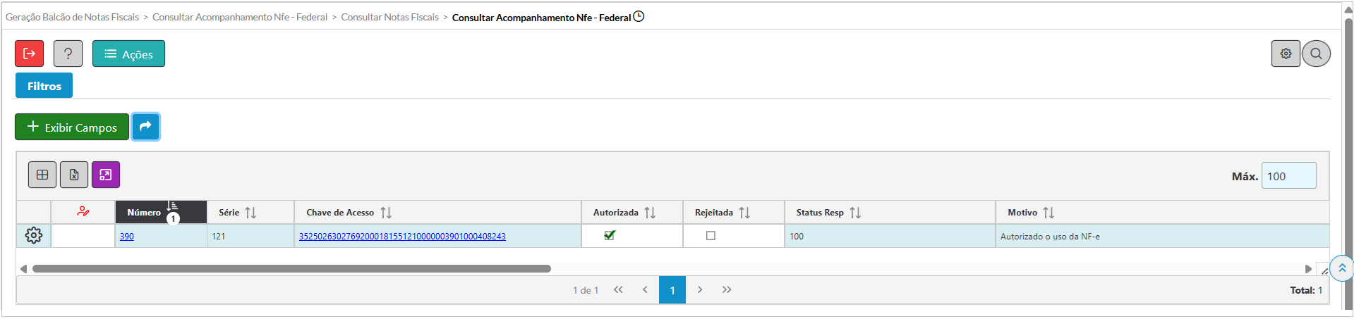Click the settings gear icon at top right
Screen dimensions: 1354x319
pyautogui.click(x=1286, y=54)
